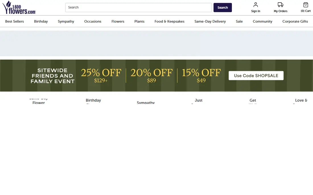
Task: Click the Use Code SHOPSALE button
Action: [x=256, y=76]
